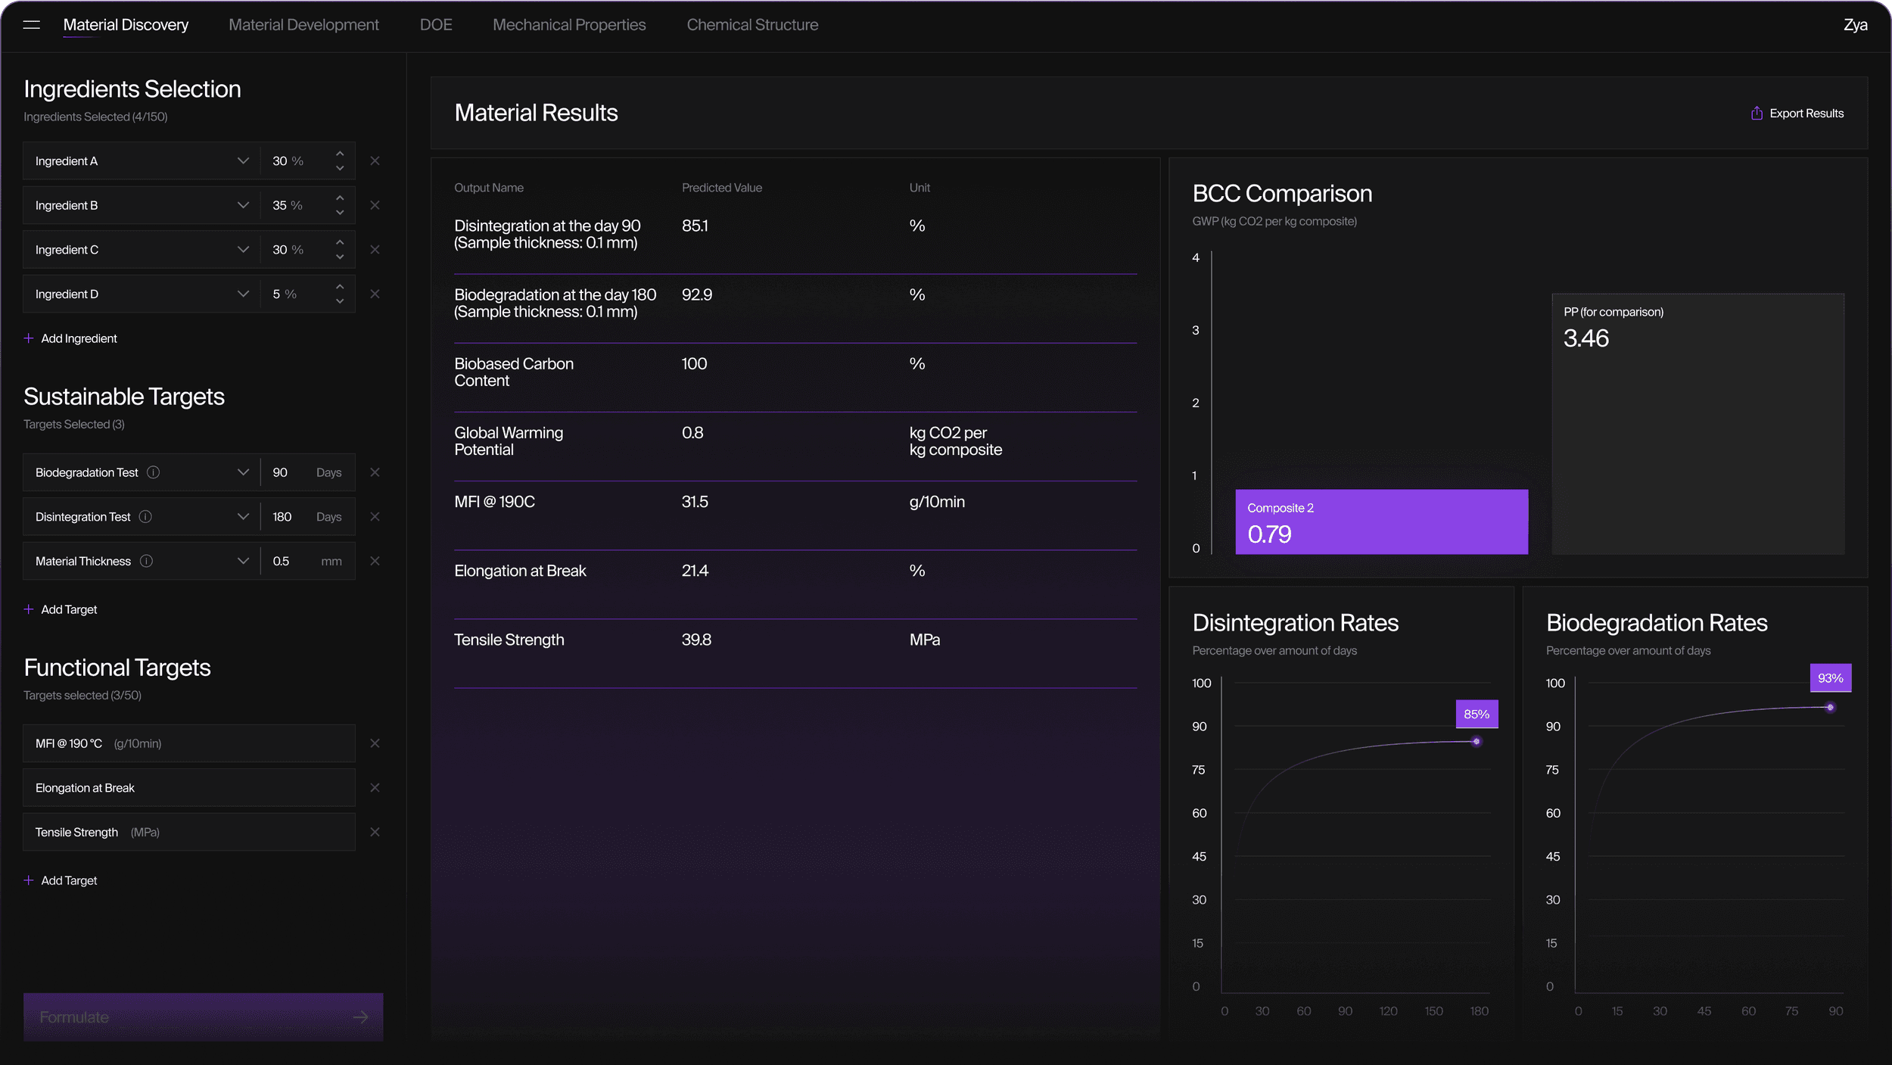Increment Ingredient D percentage stepper up
This screenshot has width=1892, height=1065.
[340, 286]
